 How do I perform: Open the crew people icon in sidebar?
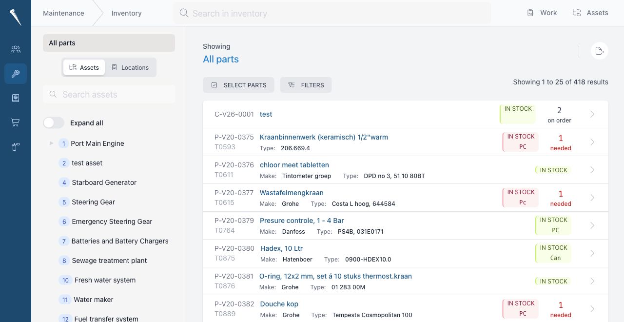click(x=16, y=49)
